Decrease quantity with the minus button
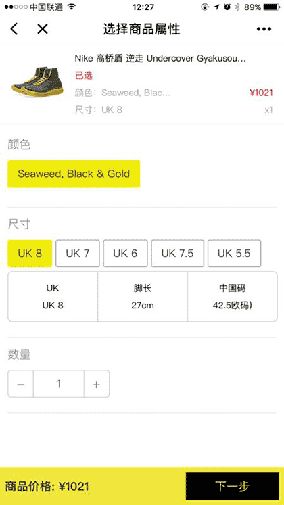Viewport: 284px width, 505px height. (x=20, y=384)
